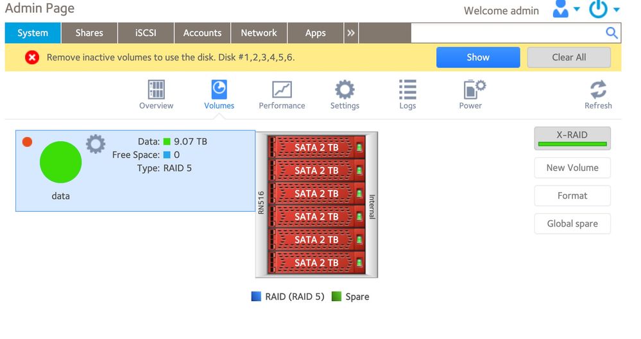Open the Power schedule icon
The width and height of the screenshot is (641, 339).
tap(474, 89)
